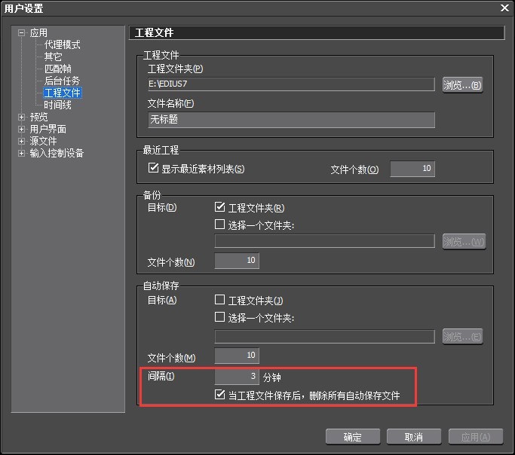Toggle 显示最近素材列表(S) checkbox
Viewport: 515px width, 455px height.
(153, 168)
